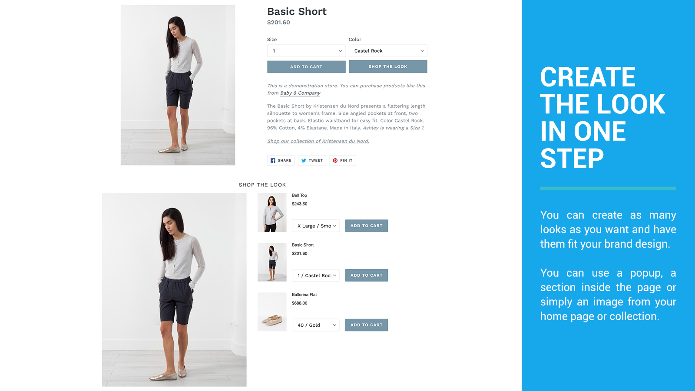Click the Twitter Tweet icon button

[x=312, y=160]
